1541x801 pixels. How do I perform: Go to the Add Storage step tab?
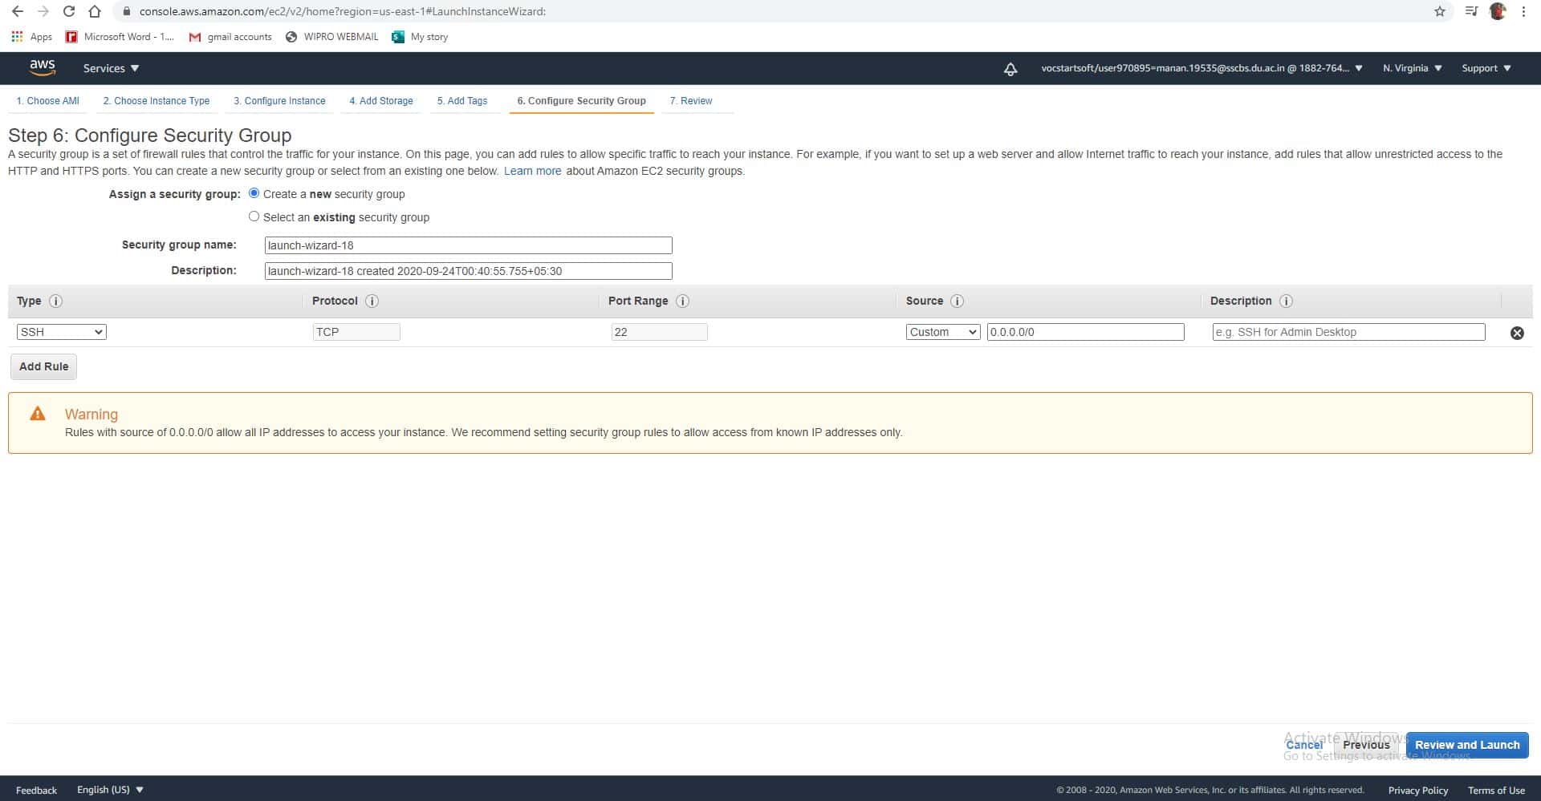(381, 101)
